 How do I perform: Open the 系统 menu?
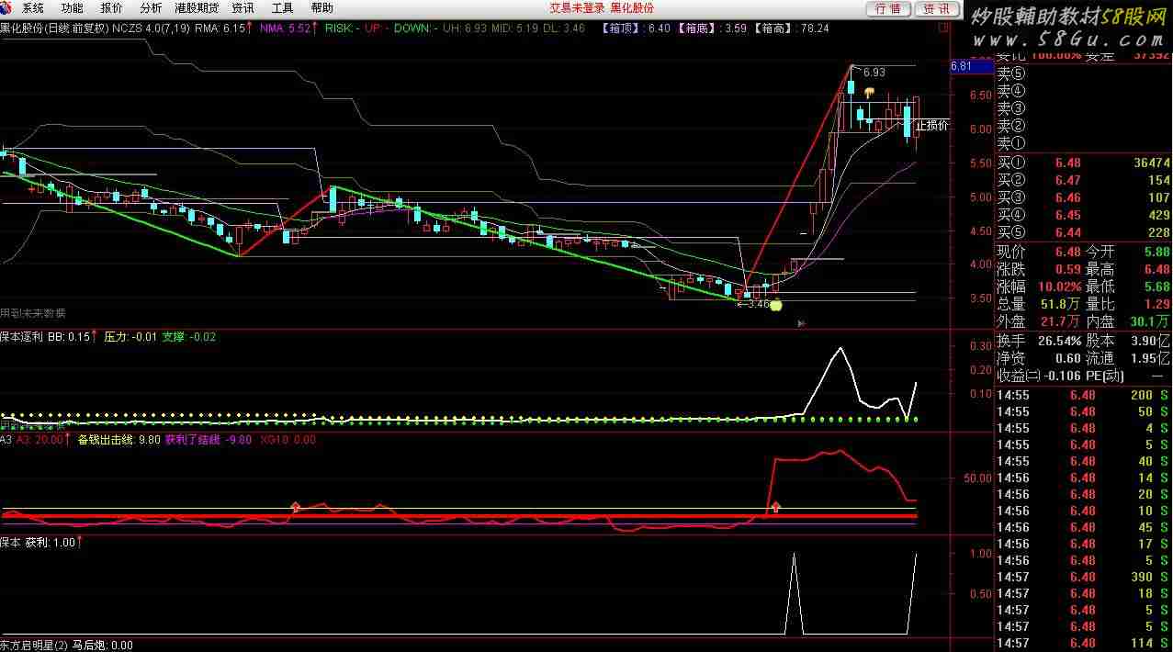(x=32, y=8)
